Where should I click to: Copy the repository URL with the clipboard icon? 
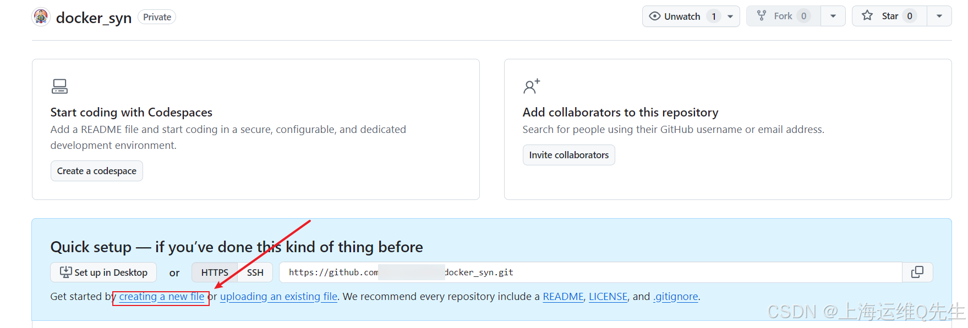click(x=917, y=272)
